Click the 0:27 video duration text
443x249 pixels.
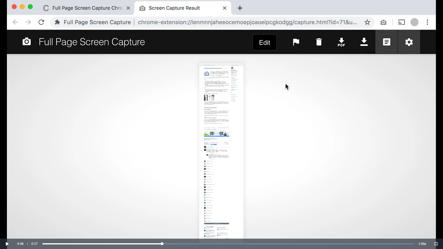(x=34, y=244)
